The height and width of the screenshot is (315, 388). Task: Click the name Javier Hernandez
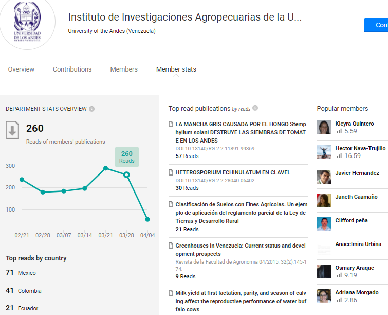point(357,173)
